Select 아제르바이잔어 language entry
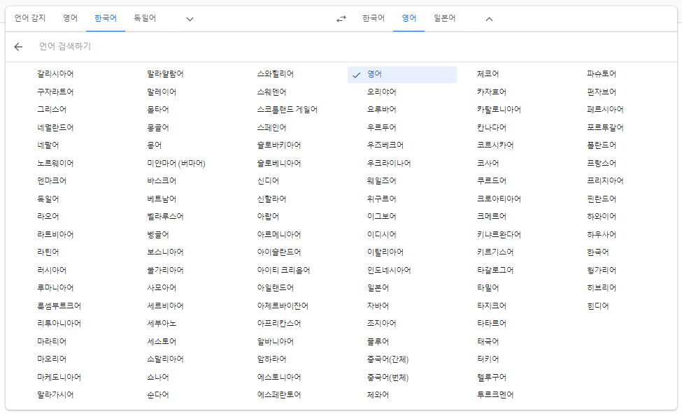Screen dimensions: 682x416 click(x=283, y=306)
